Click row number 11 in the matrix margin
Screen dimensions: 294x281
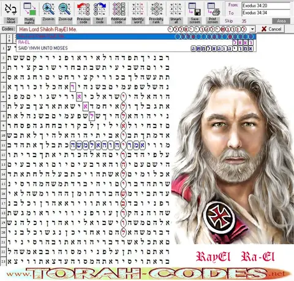[4, 145]
